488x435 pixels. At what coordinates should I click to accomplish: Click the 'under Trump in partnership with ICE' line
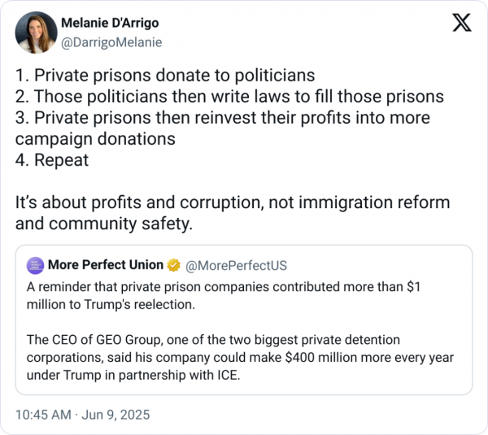(x=133, y=375)
